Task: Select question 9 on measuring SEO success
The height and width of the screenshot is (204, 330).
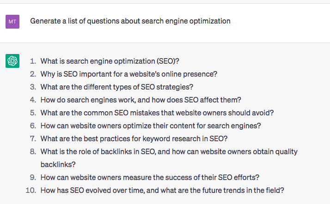Action: [150, 178]
